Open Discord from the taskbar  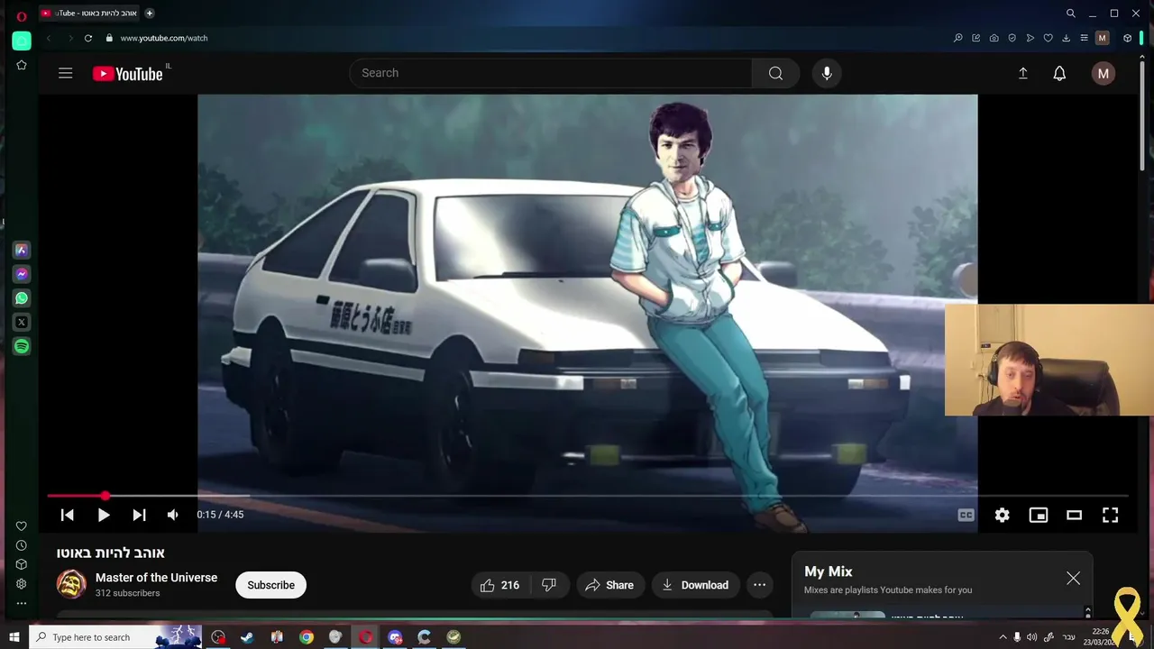coord(395,637)
